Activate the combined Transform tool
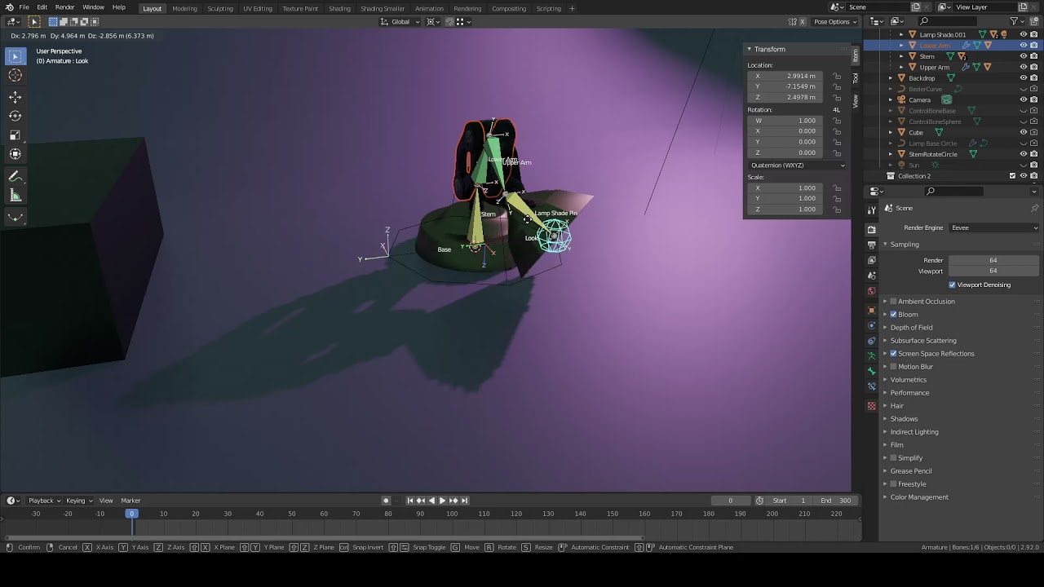This screenshot has width=1044, height=587. [x=15, y=154]
